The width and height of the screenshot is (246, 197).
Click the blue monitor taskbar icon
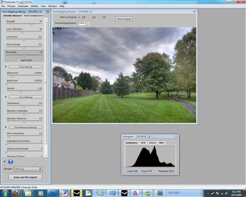[x=112, y=193]
